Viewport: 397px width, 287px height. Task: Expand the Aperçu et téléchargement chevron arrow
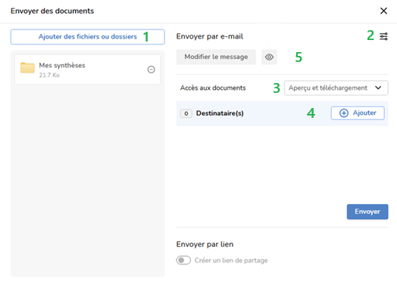point(378,88)
